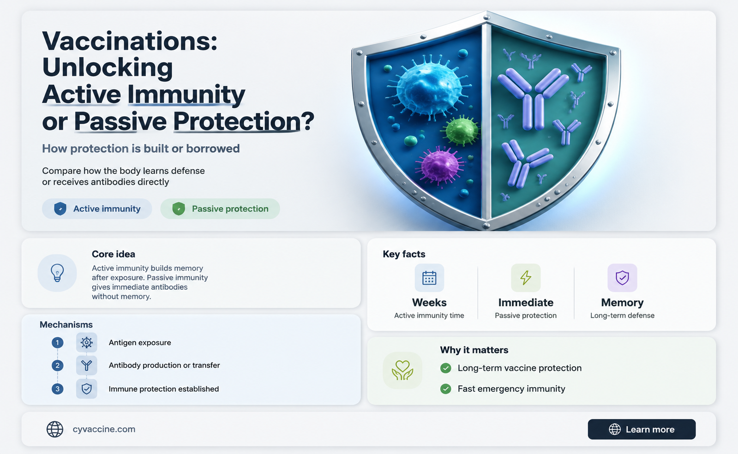The image size is (738, 454).
Task: Click the Long-term vaccine protection text
Action: tap(520, 368)
